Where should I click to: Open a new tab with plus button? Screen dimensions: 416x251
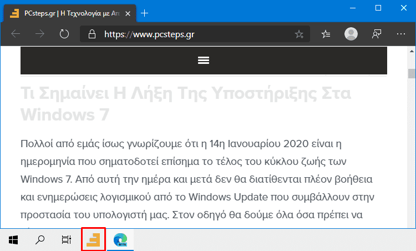click(144, 13)
